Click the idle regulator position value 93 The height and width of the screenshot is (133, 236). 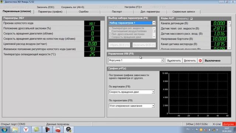(x=92, y=49)
